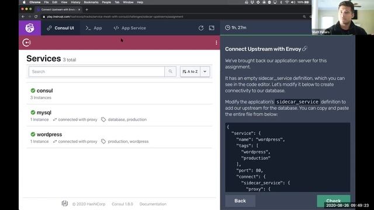
Task: Select the "database, production" tags text
Action: click(x=127, y=120)
